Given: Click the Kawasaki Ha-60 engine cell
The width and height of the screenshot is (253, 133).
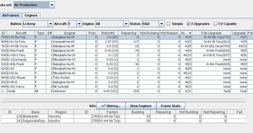Looking at the screenshot, I should [70, 42].
